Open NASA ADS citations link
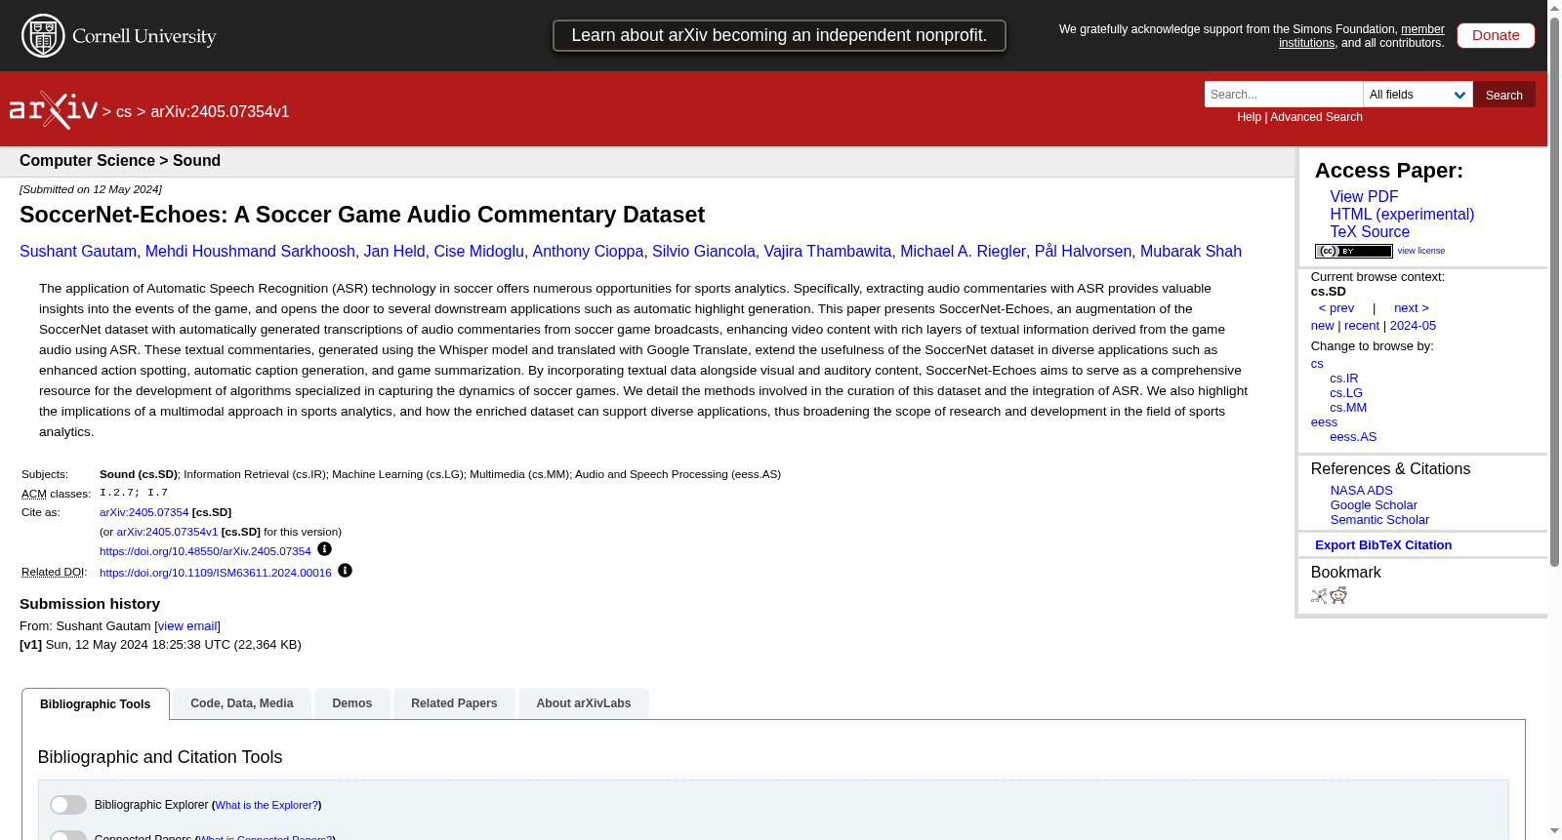This screenshot has width=1562, height=840. 1361,491
